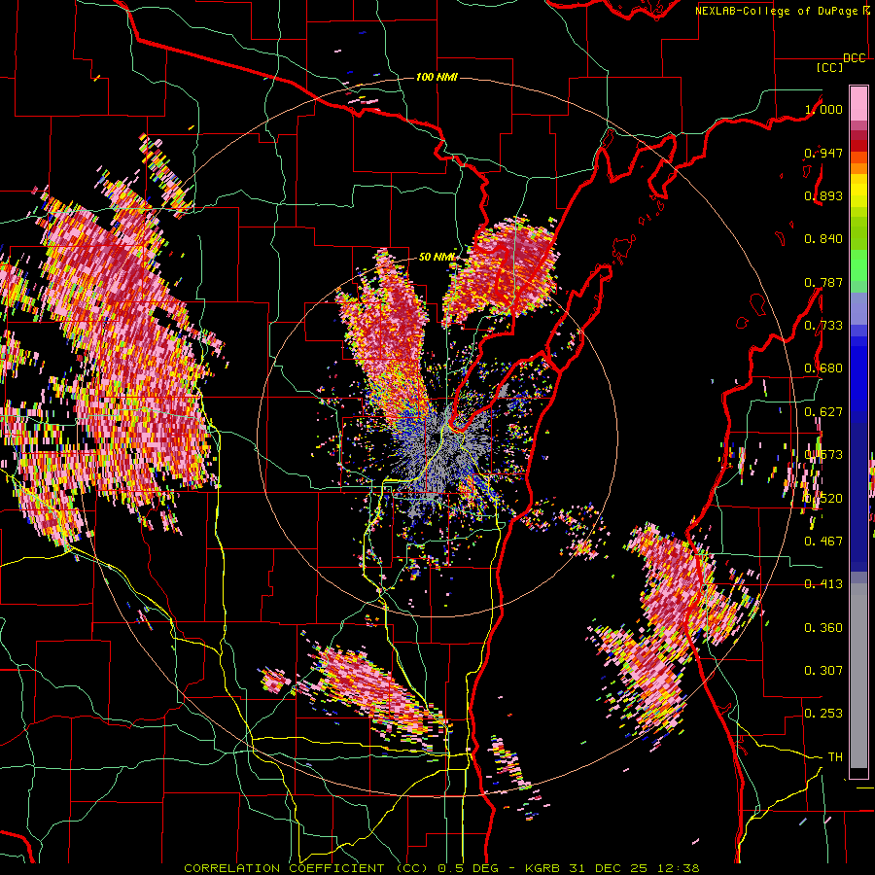Click the 0.520 legend value
This screenshot has width=875, height=875.
823,499
